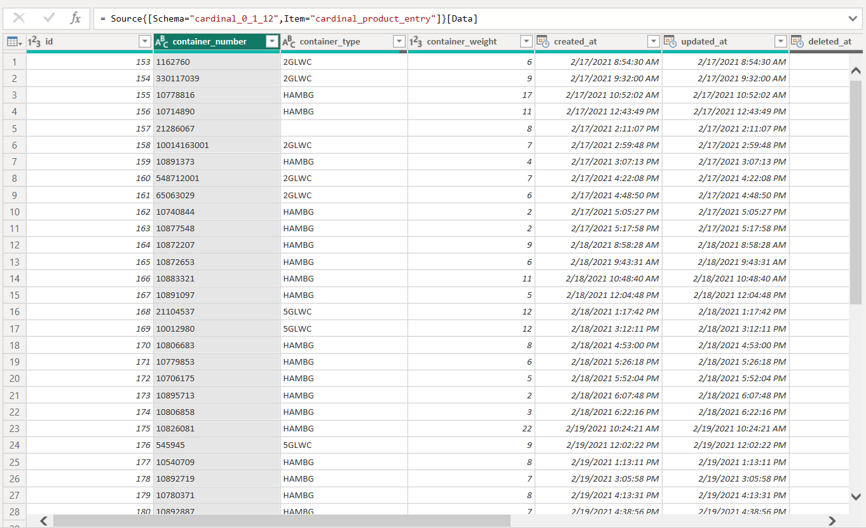Image resolution: width=866 pixels, height=528 pixels.
Task: Confirm the formula with the checkmark icon
Action: click(x=49, y=18)
